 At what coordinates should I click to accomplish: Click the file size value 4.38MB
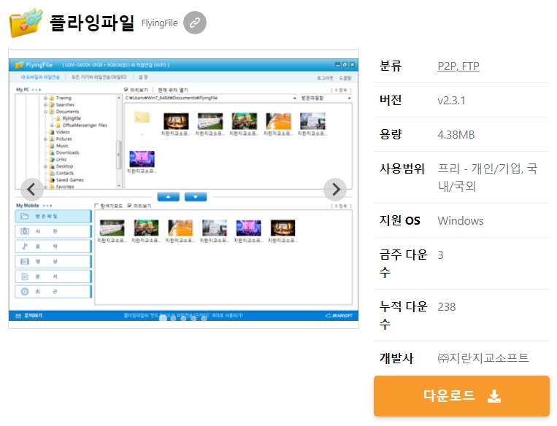click(456, 135)
